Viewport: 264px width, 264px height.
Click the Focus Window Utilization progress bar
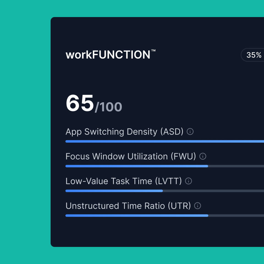(x=165, y=166)
